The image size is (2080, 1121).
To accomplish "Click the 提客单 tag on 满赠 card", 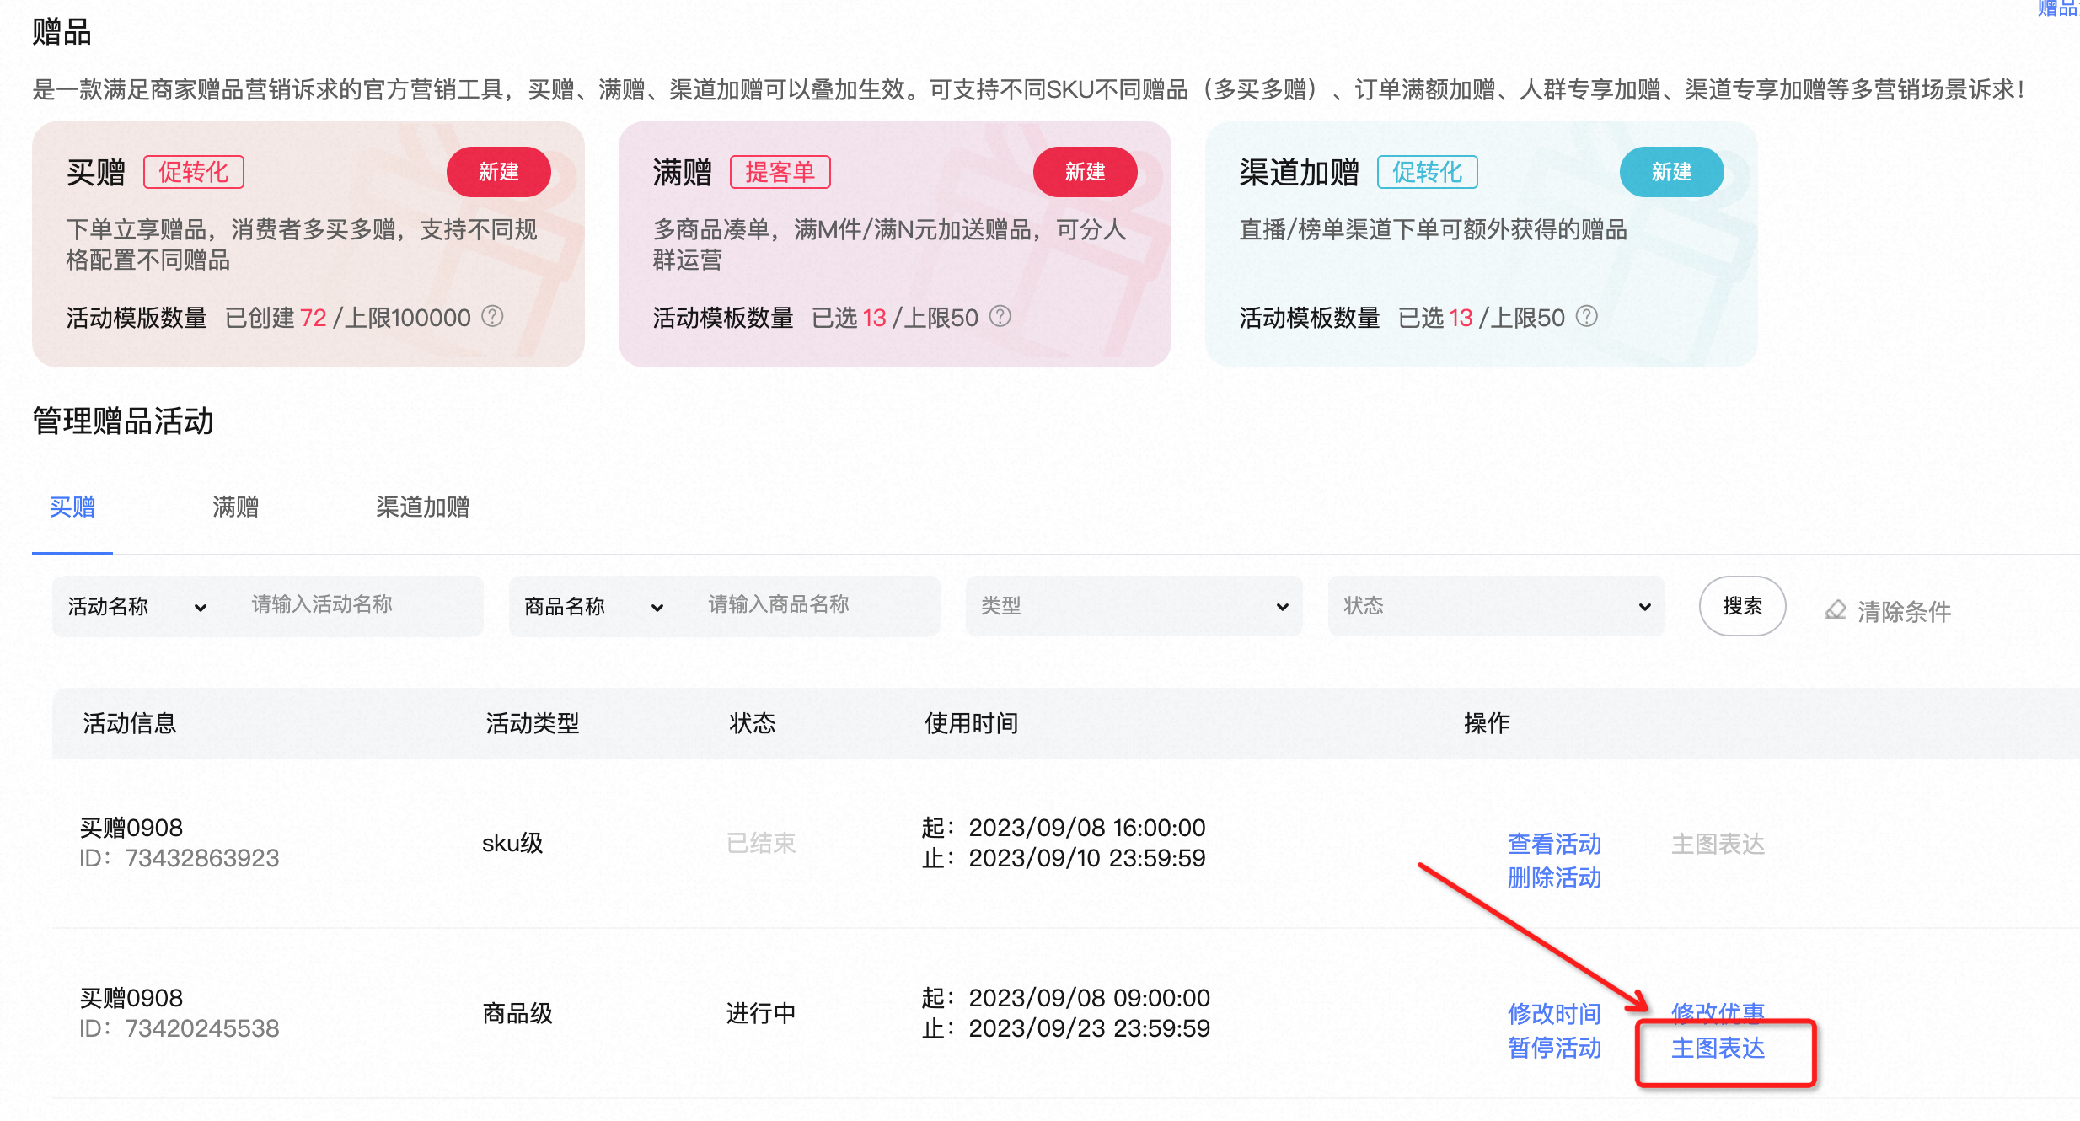I will pyautogui.click(x=780, y=172).
